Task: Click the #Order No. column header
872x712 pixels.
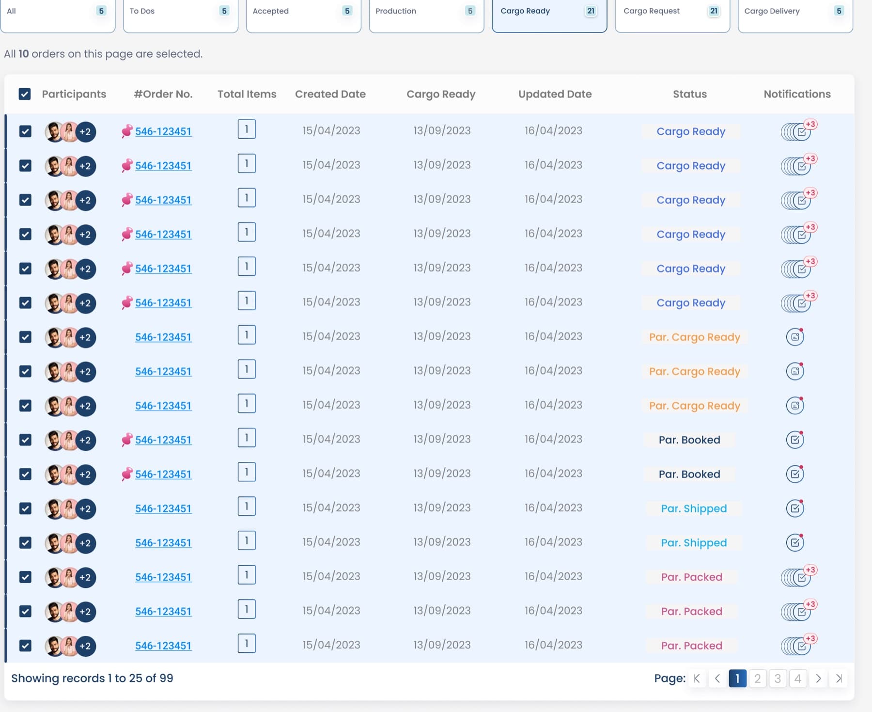Action: click(x=163, y=94)
